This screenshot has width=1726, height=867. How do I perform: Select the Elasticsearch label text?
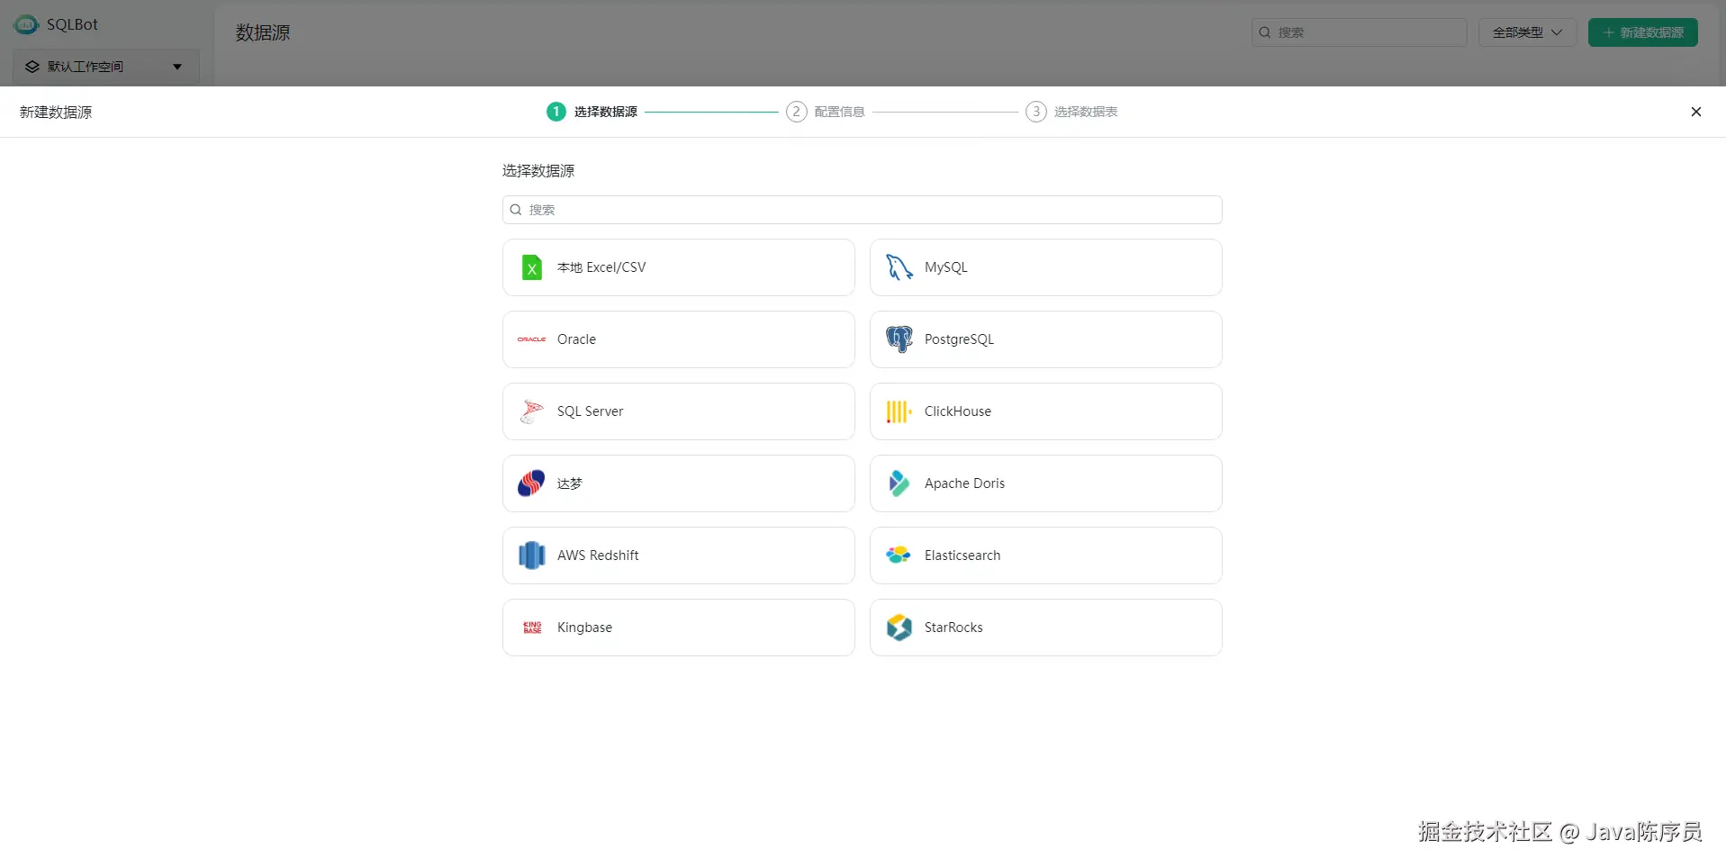962,555
